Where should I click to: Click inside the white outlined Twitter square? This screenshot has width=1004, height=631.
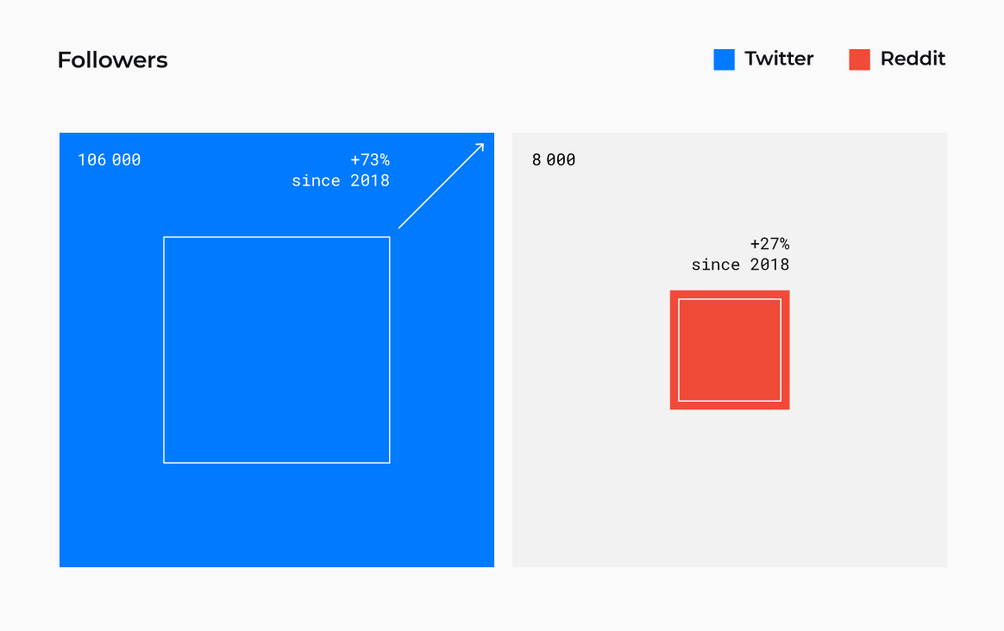click(277, 350)
